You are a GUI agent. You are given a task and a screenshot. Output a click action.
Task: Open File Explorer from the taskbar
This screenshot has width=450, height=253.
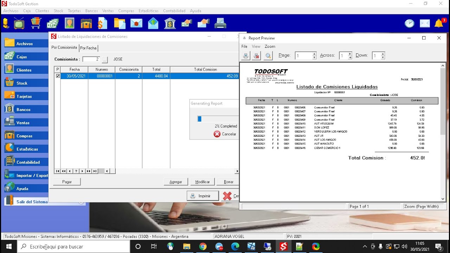(x=186, y=247)
